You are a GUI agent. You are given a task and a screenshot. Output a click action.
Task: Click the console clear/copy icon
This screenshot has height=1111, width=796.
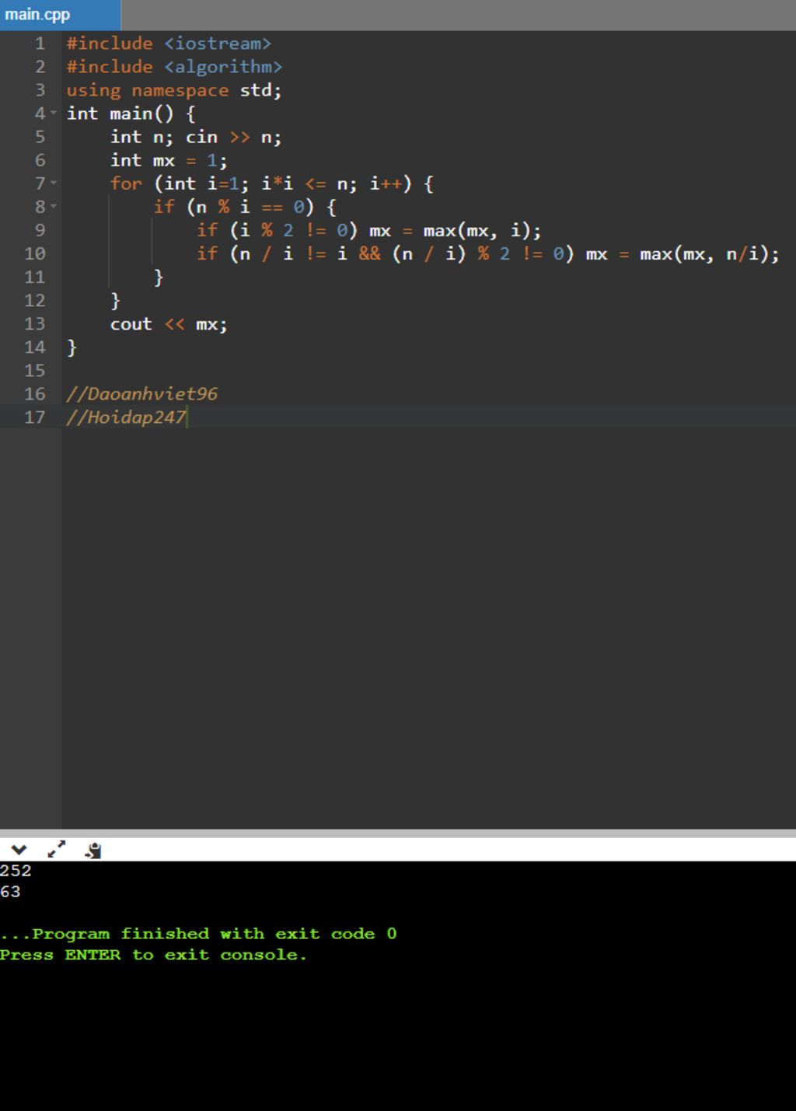(93, 850)
